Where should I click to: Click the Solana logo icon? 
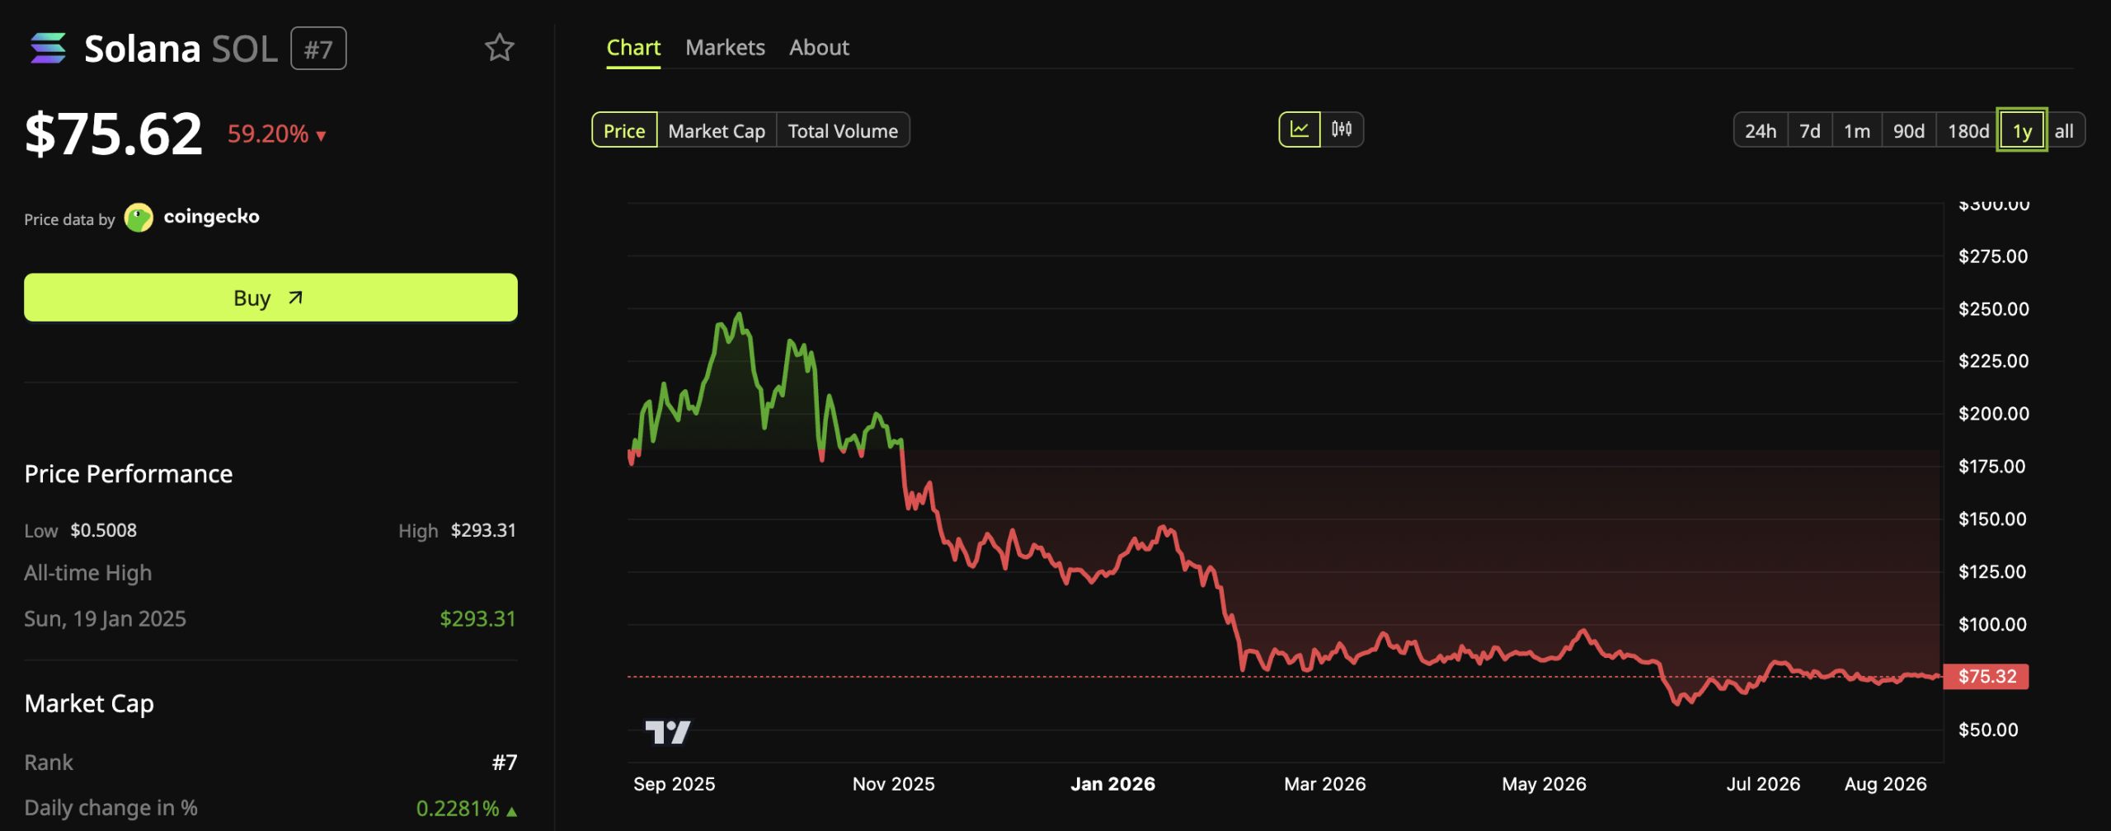click(48, 48)
